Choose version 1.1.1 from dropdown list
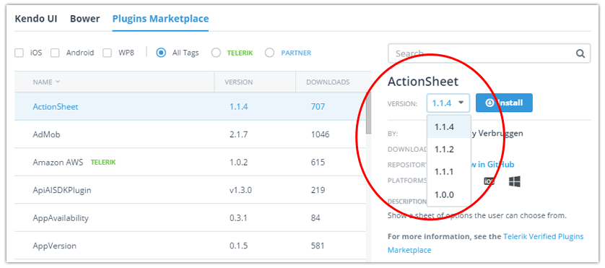 [449, 172]
